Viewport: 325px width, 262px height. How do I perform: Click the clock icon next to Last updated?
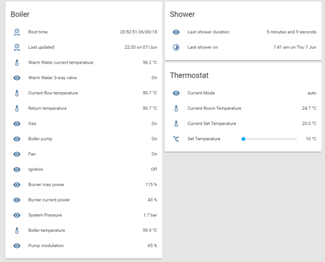tap(17, 47)
